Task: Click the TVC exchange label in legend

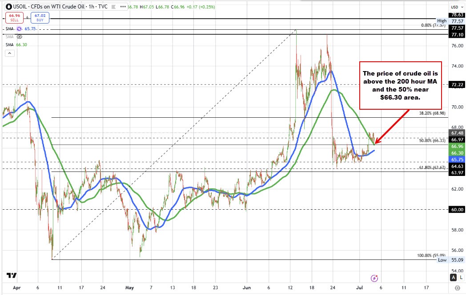Action: [x=104, y=7]
